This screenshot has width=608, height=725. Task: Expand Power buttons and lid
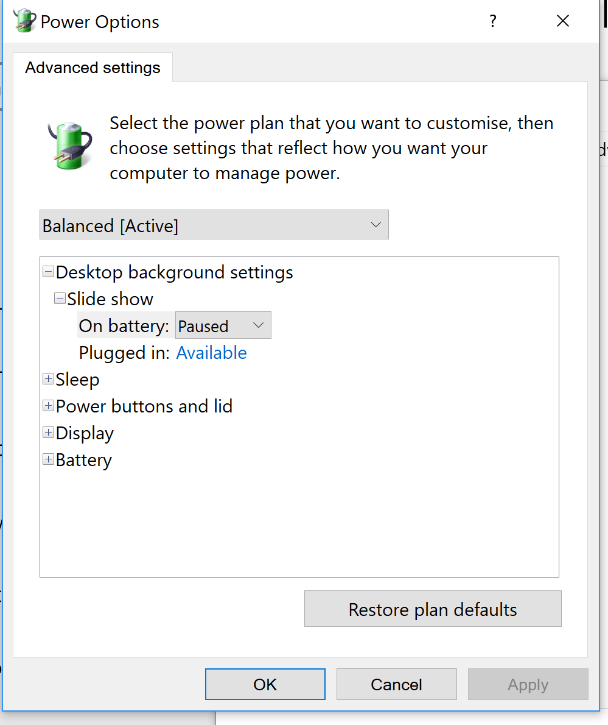48,405
